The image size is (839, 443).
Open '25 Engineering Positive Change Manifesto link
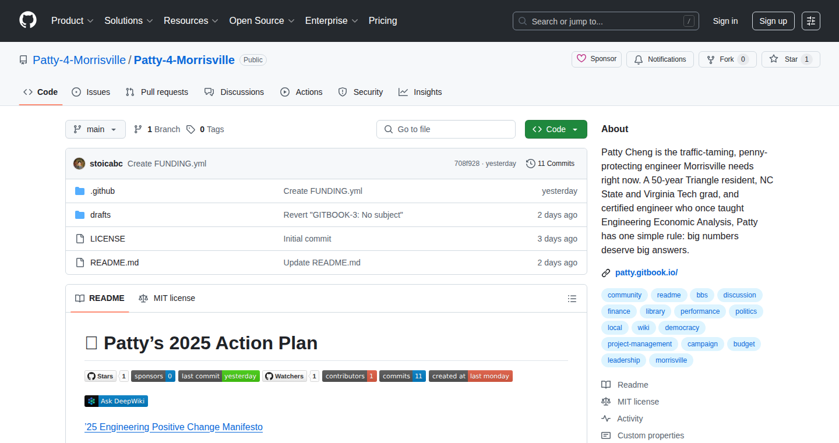tap(174, 427)
